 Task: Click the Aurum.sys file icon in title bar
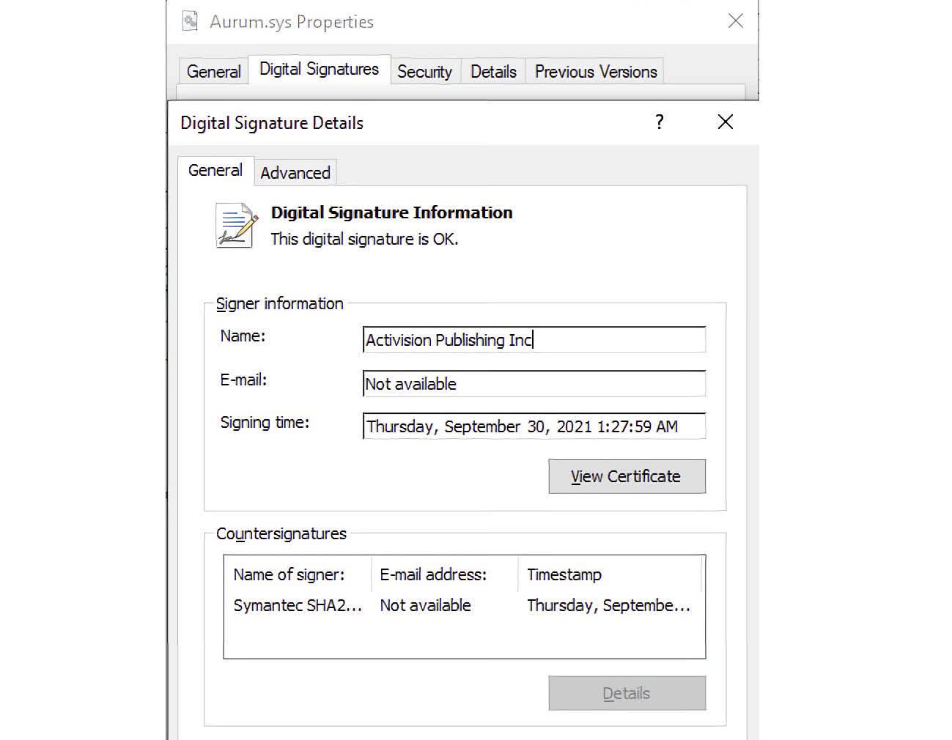tap(190, 21)
